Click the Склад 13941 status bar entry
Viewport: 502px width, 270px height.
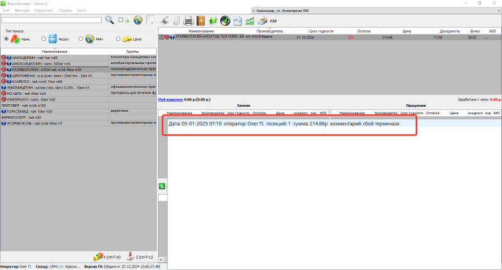click(x=58, y=266)
